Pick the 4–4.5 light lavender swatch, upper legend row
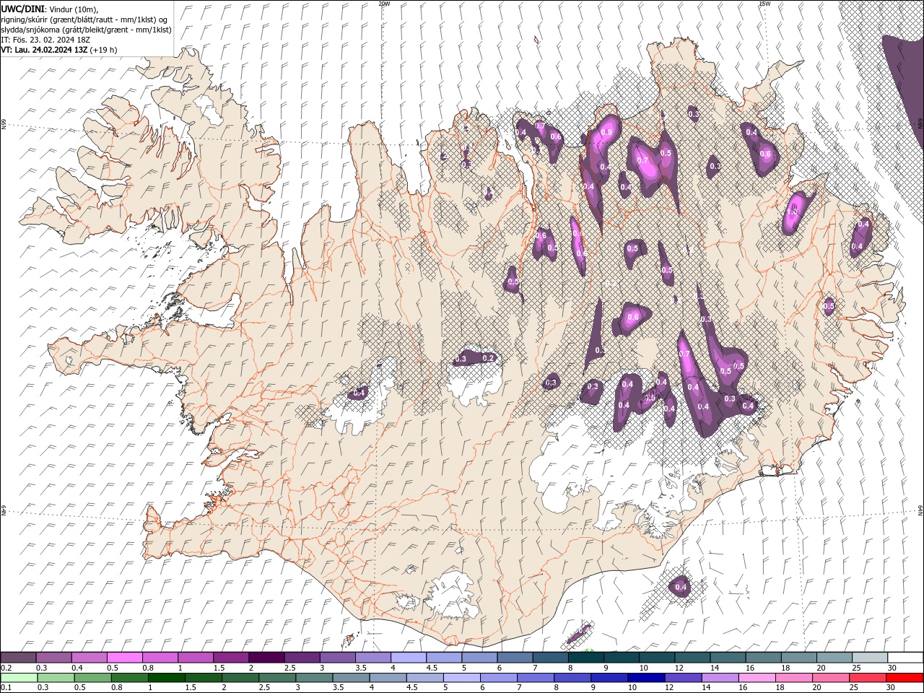Image resolution: width=924 pixels, height=693 pixels. [x=408, y=658]
